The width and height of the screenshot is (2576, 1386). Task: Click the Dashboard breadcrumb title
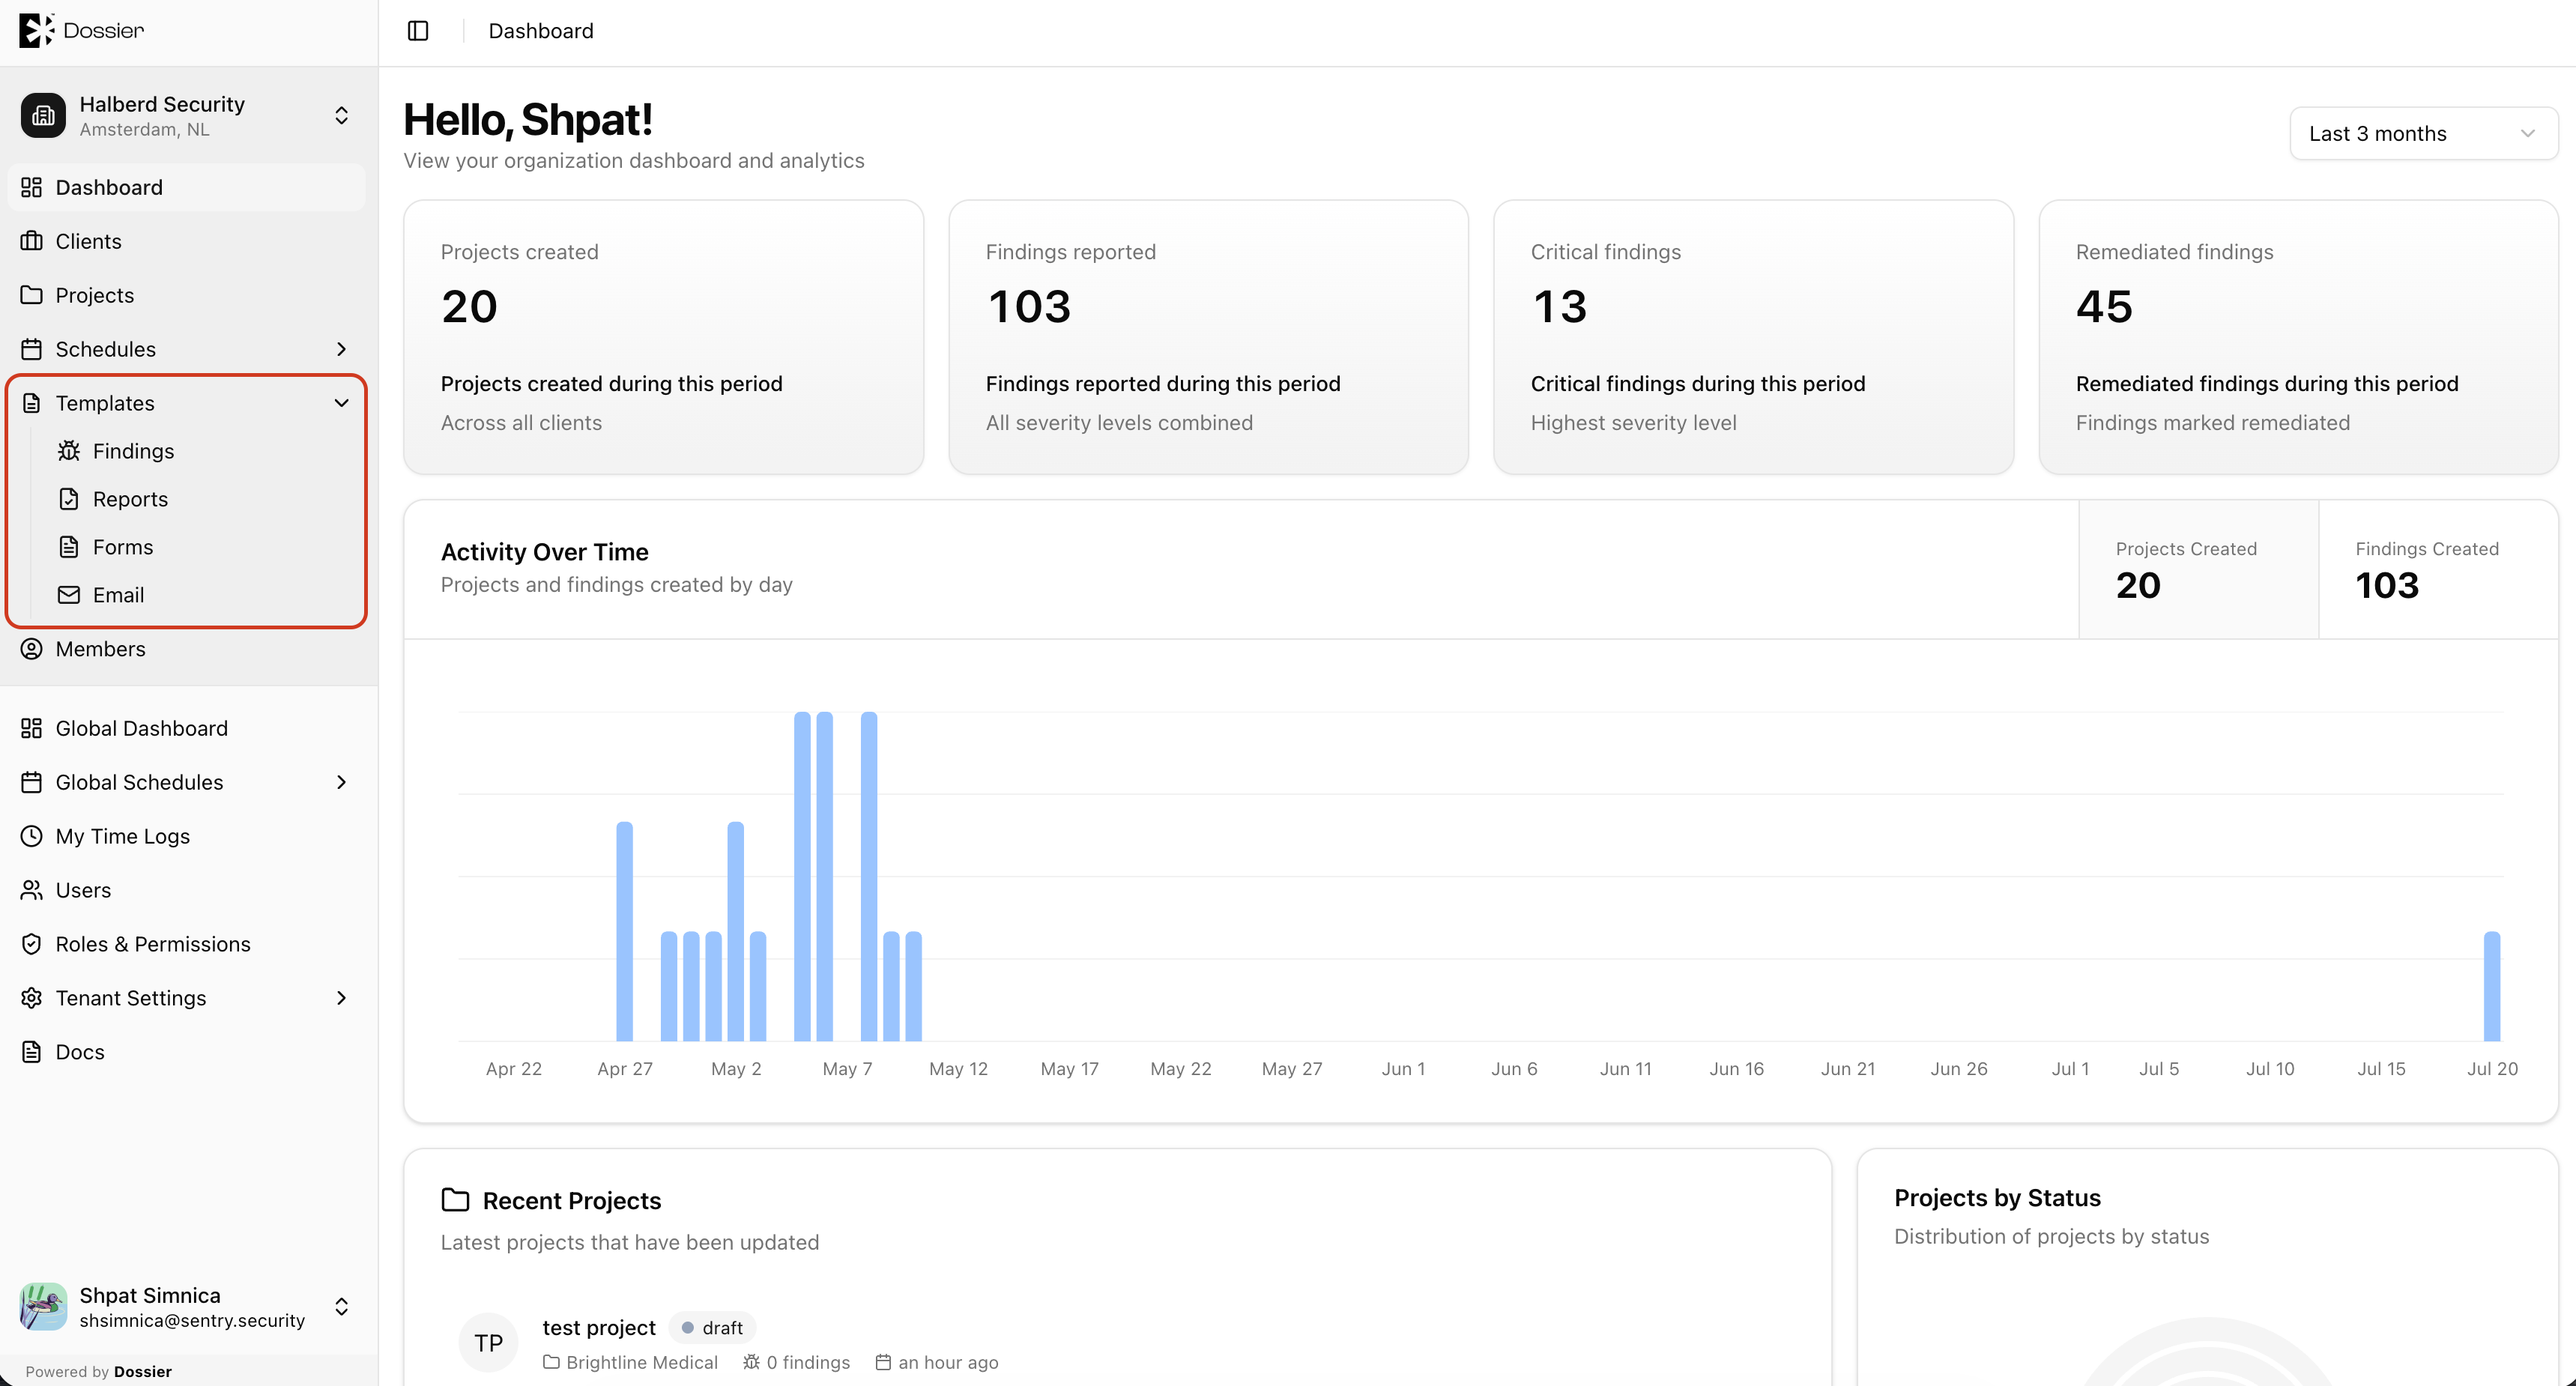[541, 31]
